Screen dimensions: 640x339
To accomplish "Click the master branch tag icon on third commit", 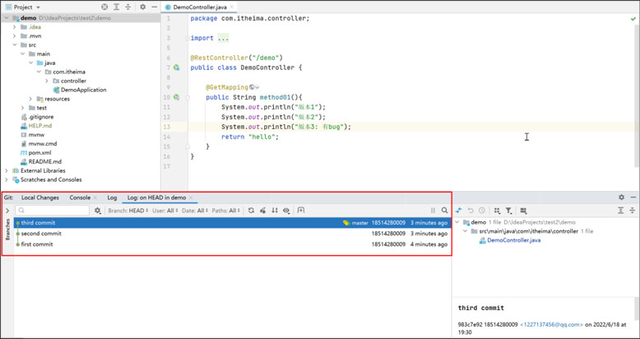I will 346,223.
